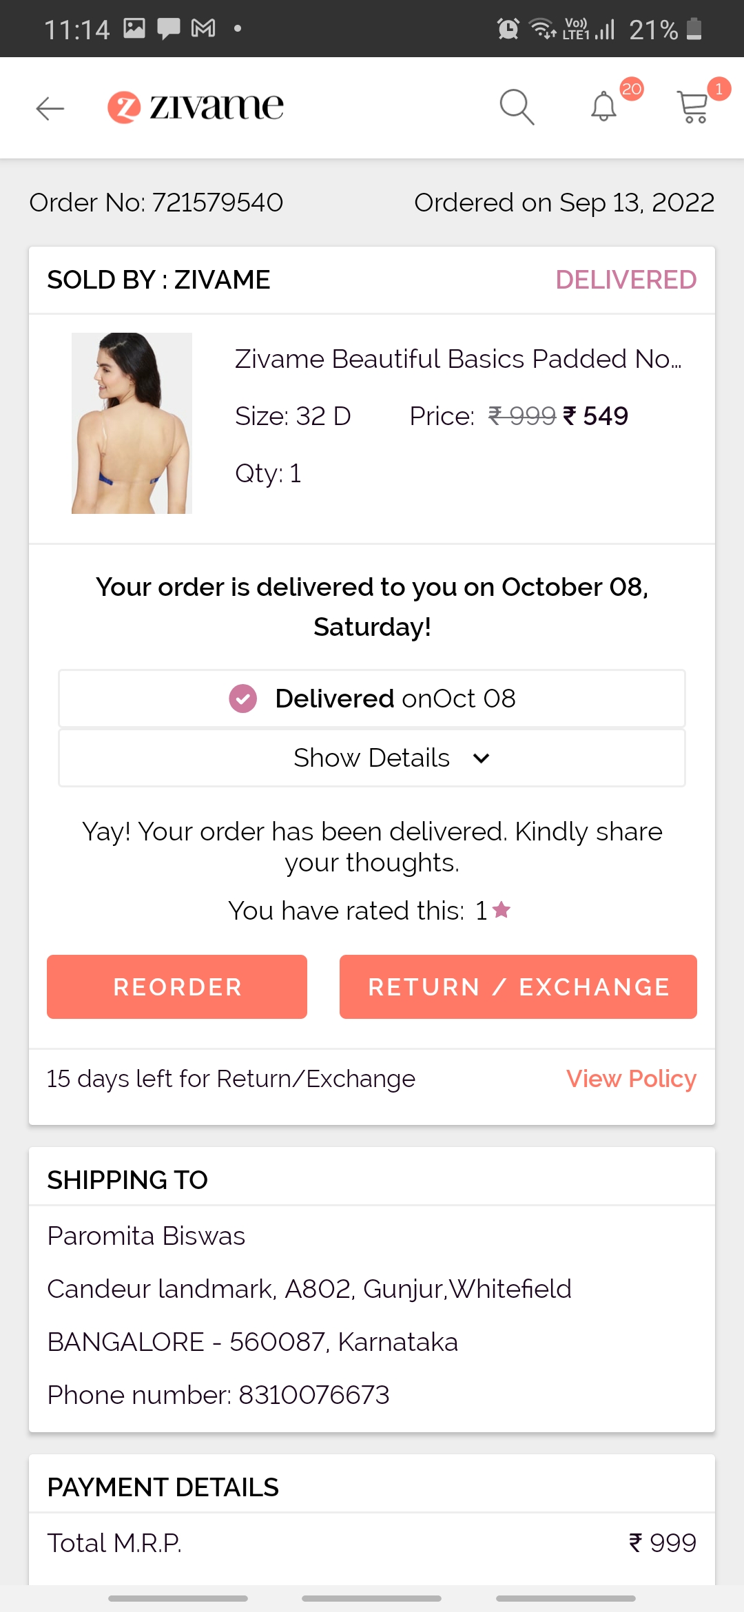
Task: Open notifications bell icon
Action: click(x=603, y=107)
